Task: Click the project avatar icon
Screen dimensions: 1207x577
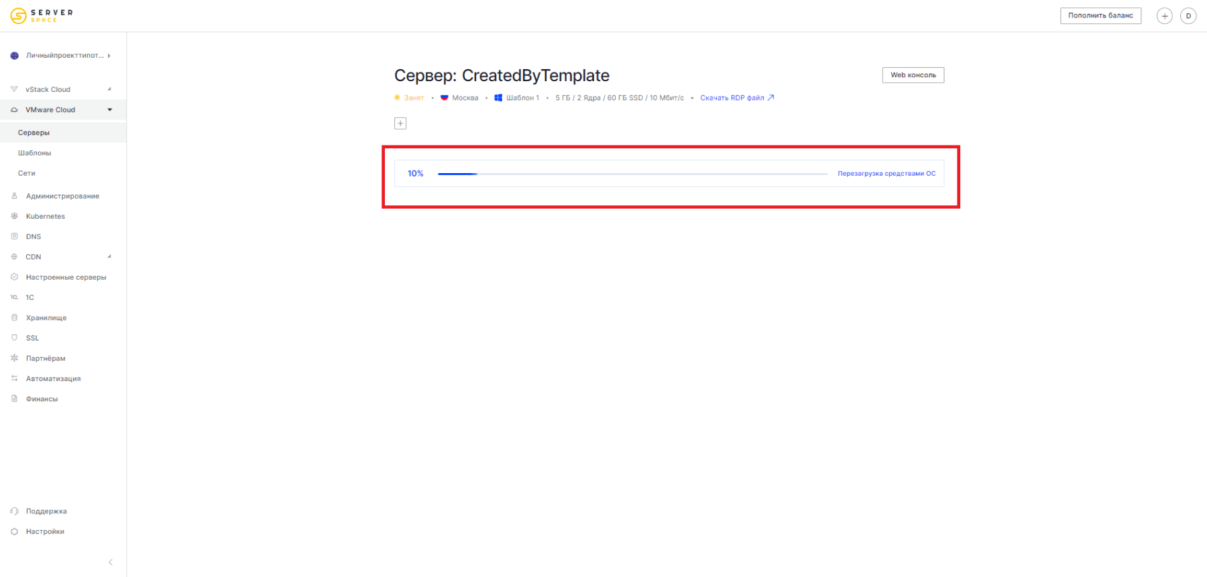Action: tap(15, 56)
